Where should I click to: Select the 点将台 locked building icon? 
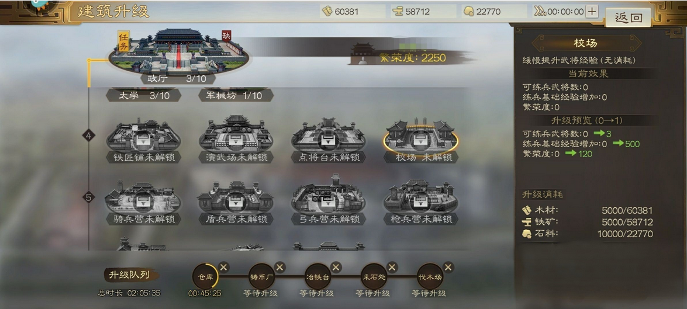pos(328,136)
